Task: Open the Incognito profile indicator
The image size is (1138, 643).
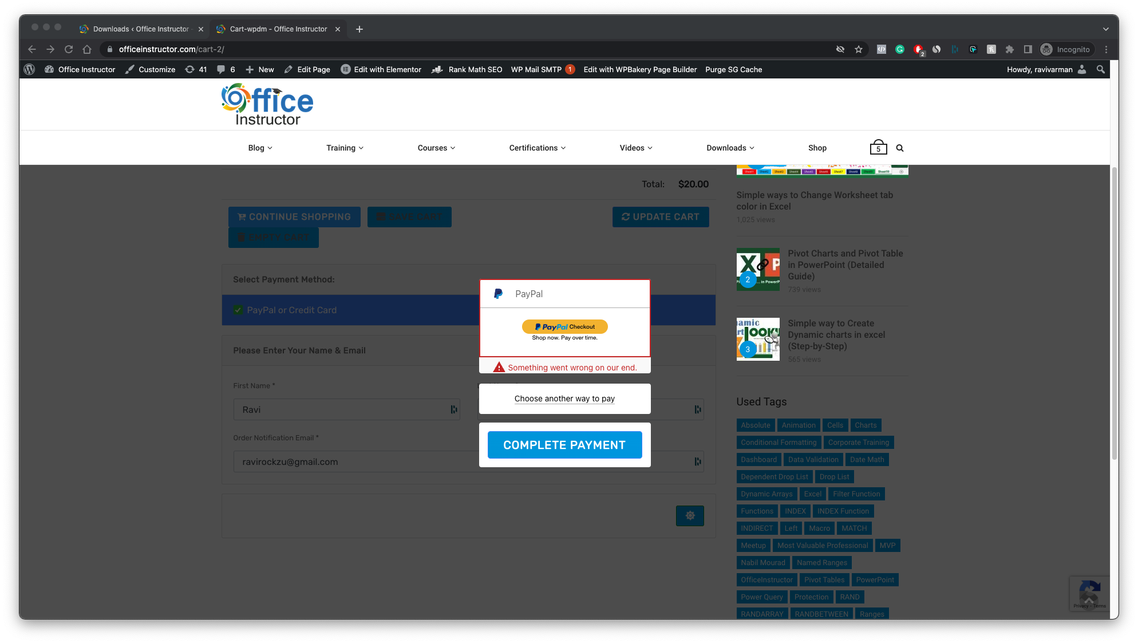Action: point(1065,49)
